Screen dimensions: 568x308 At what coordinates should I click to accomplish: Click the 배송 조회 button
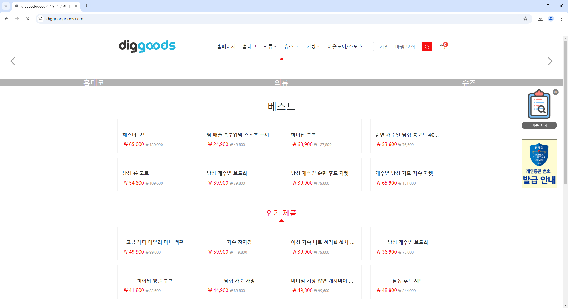coord(539,125)
